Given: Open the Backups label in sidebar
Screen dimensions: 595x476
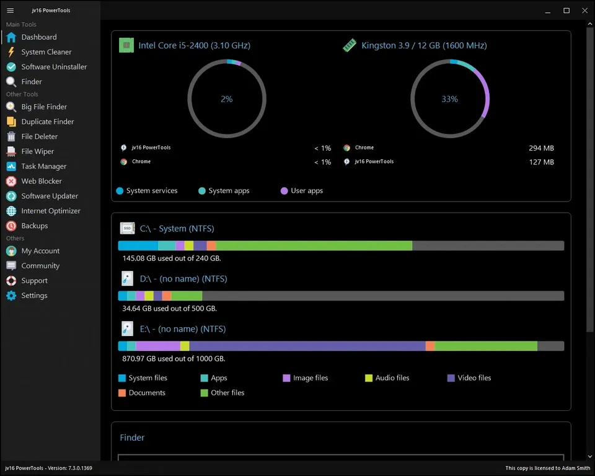Looking at the screenshot, I should (35, 226).
